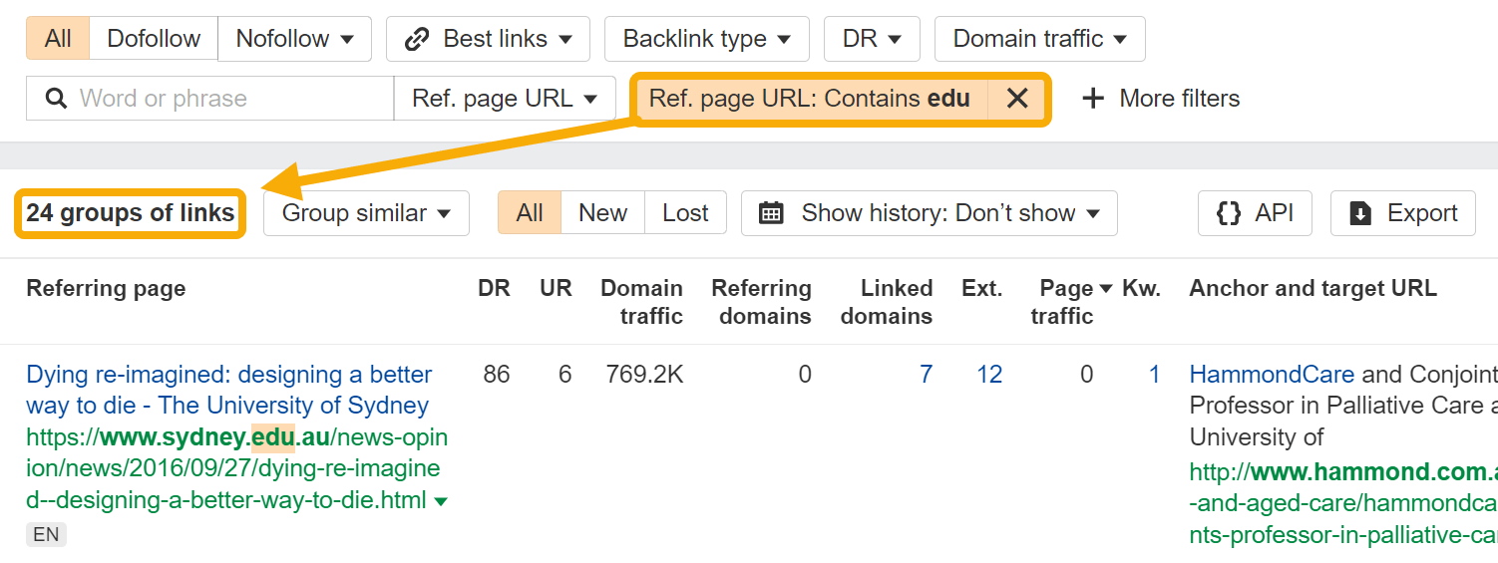
Task: Click the calendar icon in Show history
Action: click(x=771, y=213)
